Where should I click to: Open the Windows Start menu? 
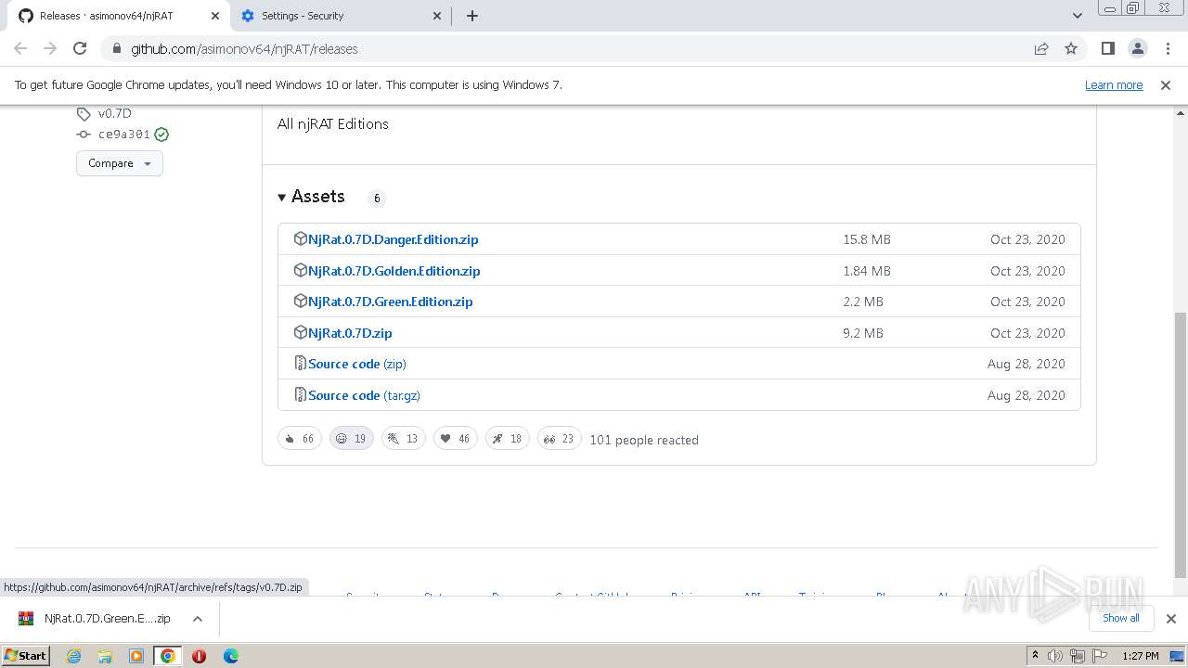click(25, 655)
